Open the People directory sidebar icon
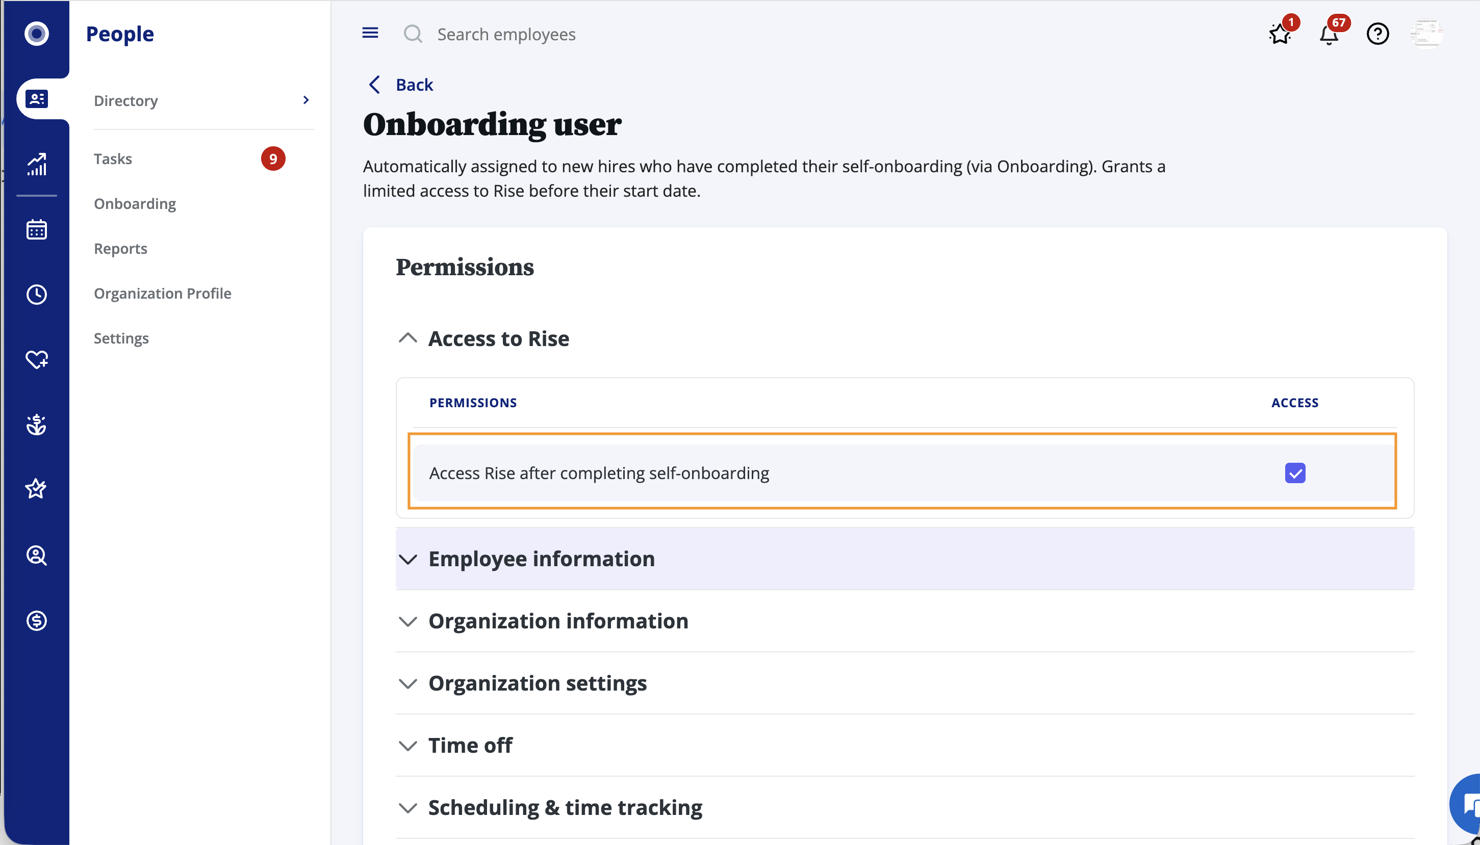1480x845 pixels. coord(37,99)
